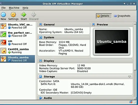Click the System section header
Screen dimensions: 138x105
click(x=63, y=37)
